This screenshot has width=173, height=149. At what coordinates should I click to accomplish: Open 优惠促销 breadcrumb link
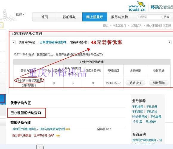click(x=136, y=26)
